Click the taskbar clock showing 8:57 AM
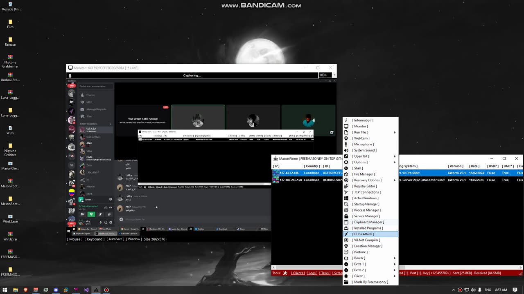This screenshot has height=294, width=524. click(501, 290)
